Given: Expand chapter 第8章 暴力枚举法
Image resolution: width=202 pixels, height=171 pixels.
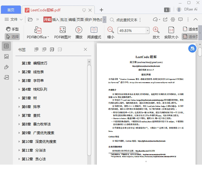Looking at the screenshot, I should (19, 124).
